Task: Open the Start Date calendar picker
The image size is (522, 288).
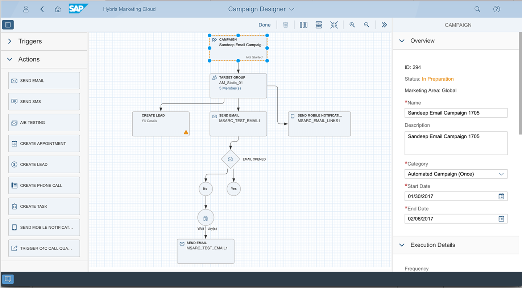Action: 501,196
